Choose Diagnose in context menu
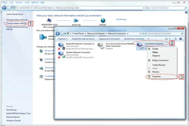 pyautogui.click(x=156, y=56)
